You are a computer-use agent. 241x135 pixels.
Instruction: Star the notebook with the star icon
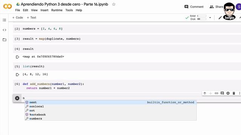[114, 4]
